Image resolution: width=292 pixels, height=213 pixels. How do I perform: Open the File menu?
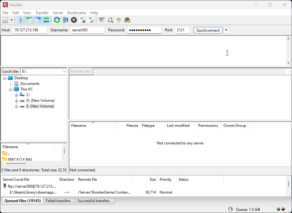pyautogui.click(x=5, y=13)
